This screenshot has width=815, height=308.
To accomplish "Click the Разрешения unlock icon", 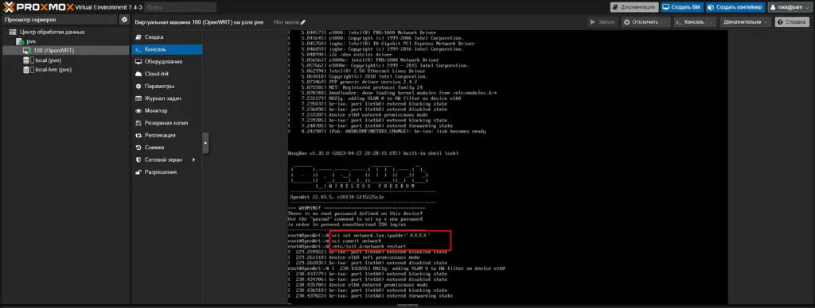I will pos(138,172).
